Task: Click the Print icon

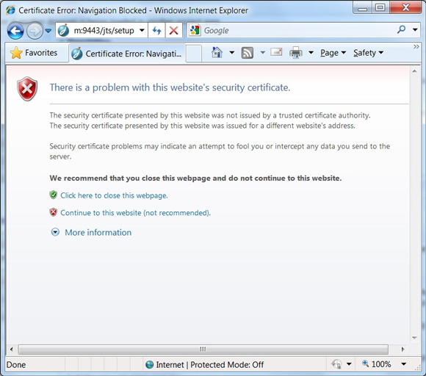Action: click(x=296, y=52)
